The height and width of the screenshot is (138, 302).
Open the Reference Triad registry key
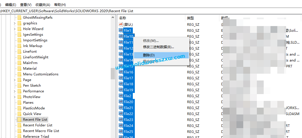point(36,137)
